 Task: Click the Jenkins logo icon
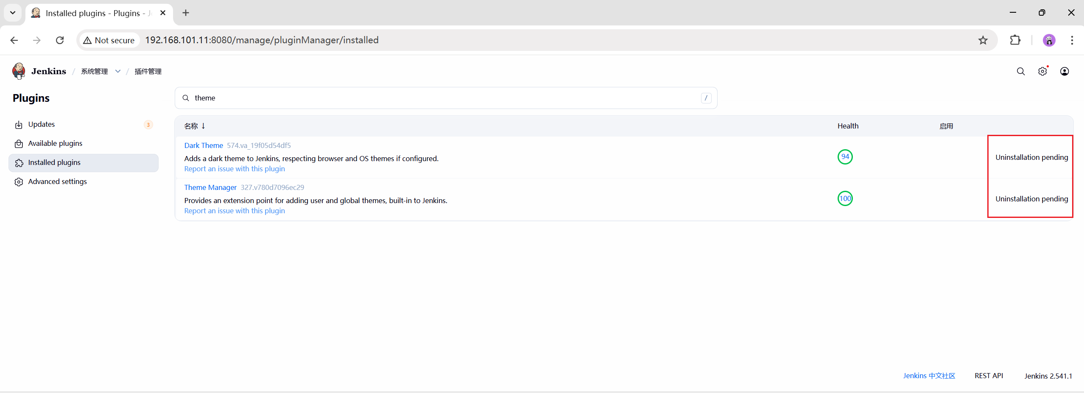19,71
